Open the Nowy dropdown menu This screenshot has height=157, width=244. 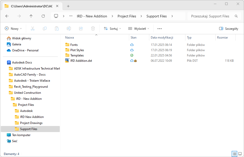tap(13, 29)
